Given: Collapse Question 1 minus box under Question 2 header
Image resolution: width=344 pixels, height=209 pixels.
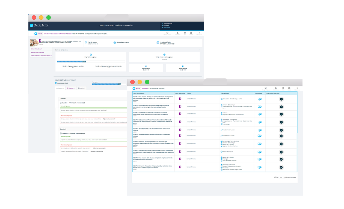Looking at the screenshot, I should (61, 133).
